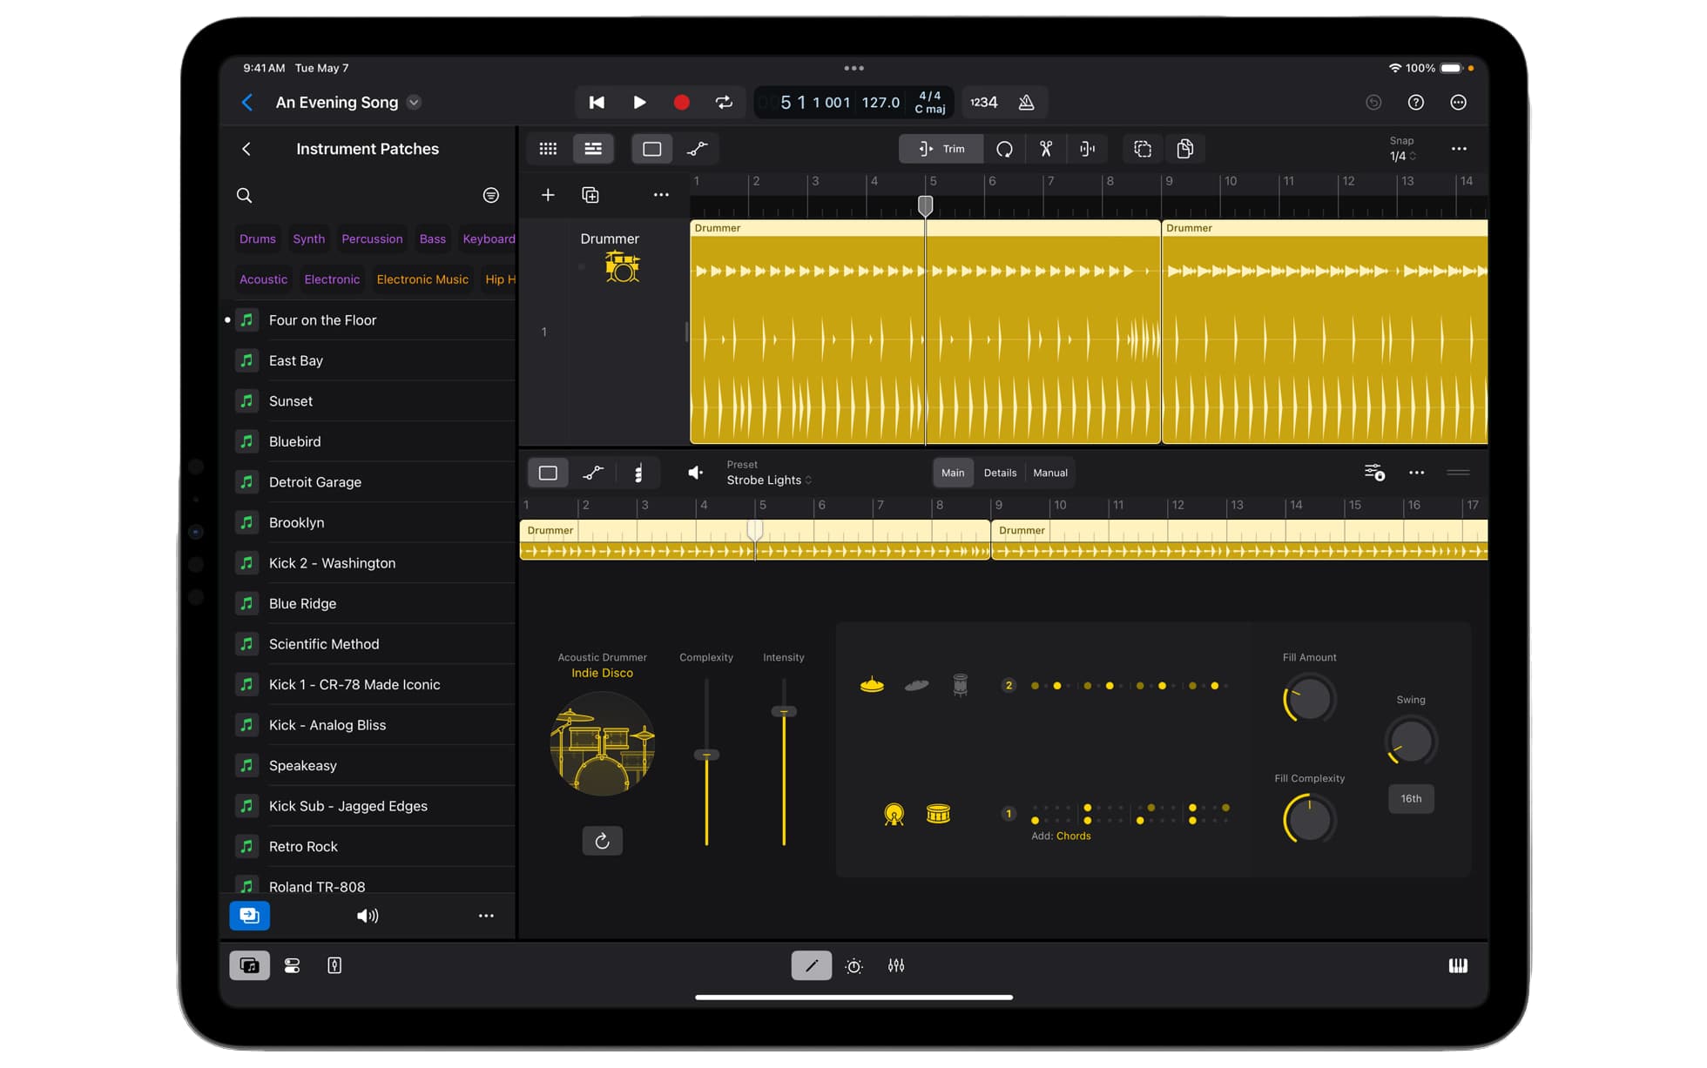Click the Drummer track drum kit icon
This screenshot has height=1068, width=1707.
[x=622, y=266]
